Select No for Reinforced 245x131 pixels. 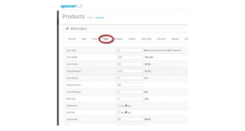click(x=126, y=105)
